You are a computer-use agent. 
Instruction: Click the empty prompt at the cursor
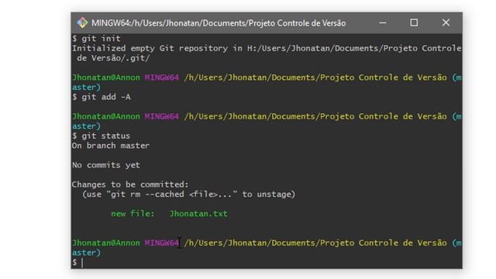point(77,263)
